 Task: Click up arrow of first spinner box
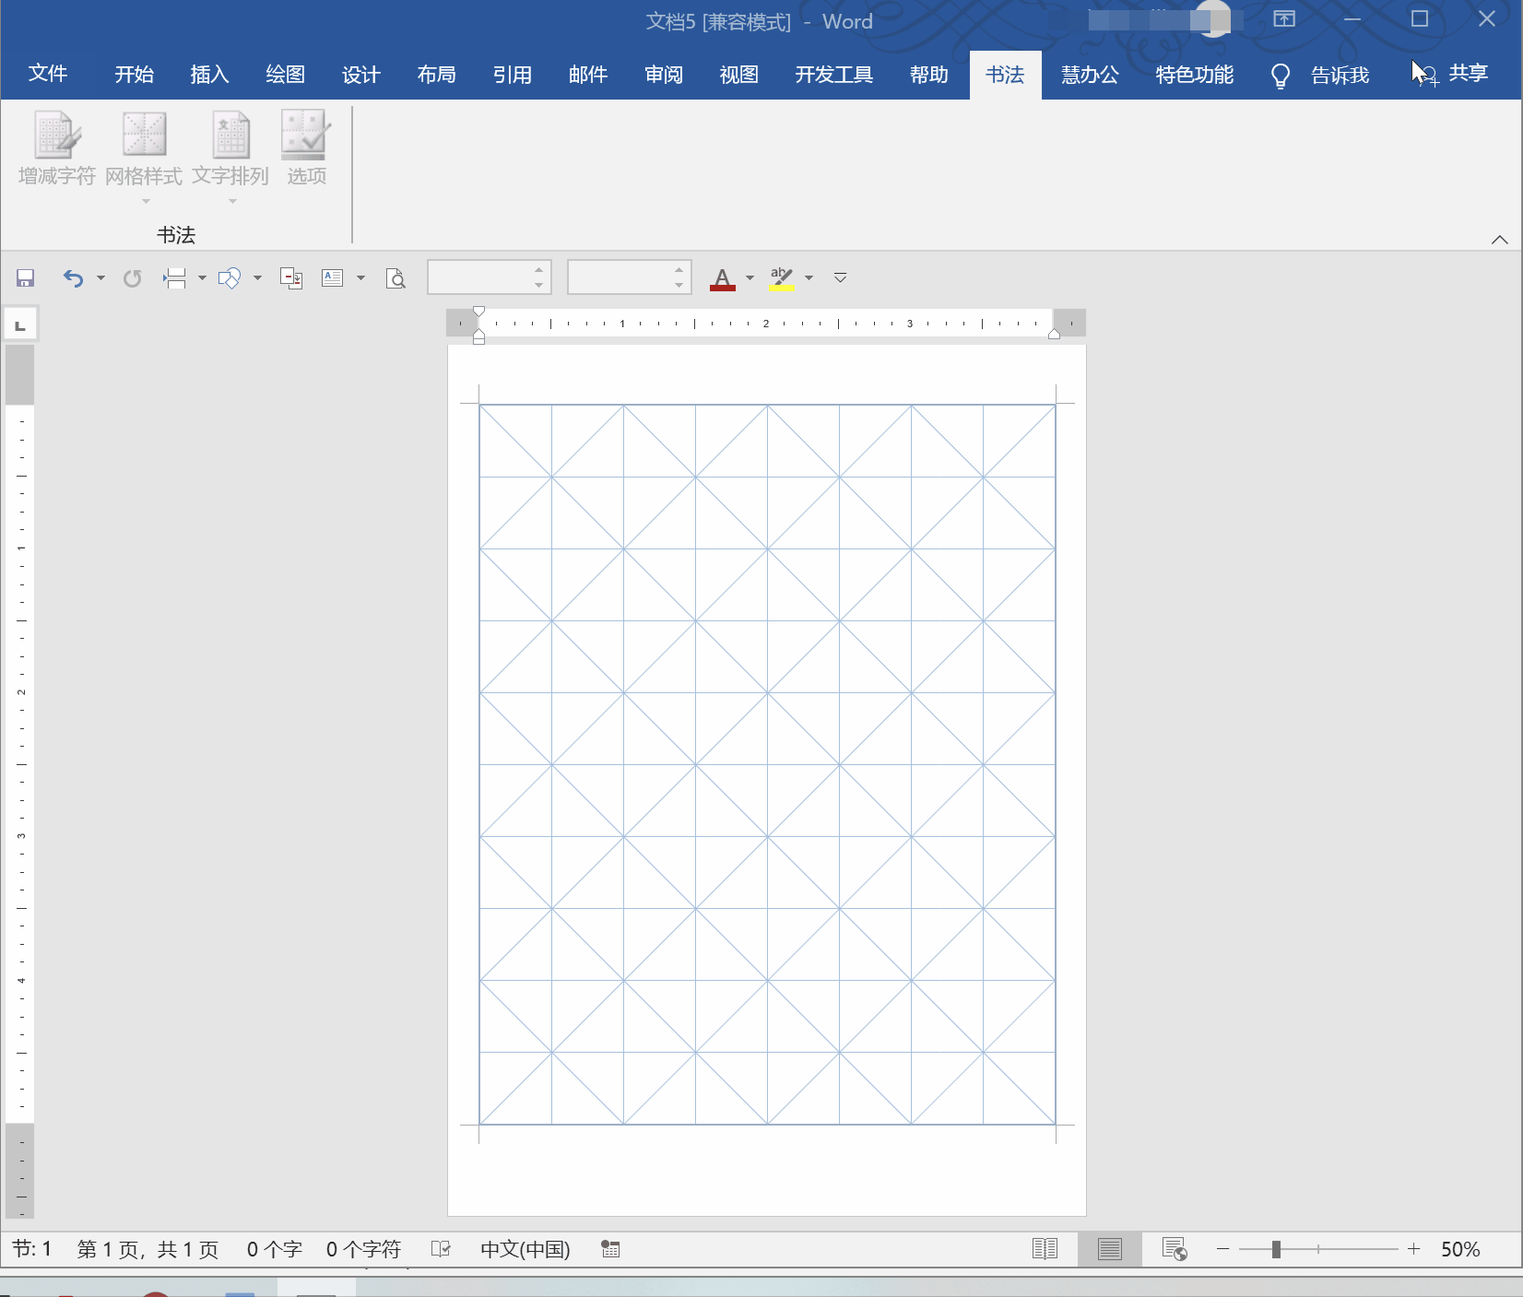pos(539,269)
